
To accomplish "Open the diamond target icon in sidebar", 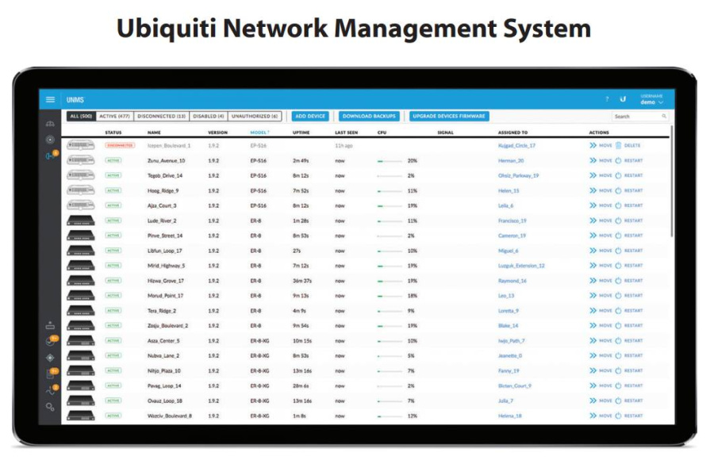I will click(x=50, y=358).
